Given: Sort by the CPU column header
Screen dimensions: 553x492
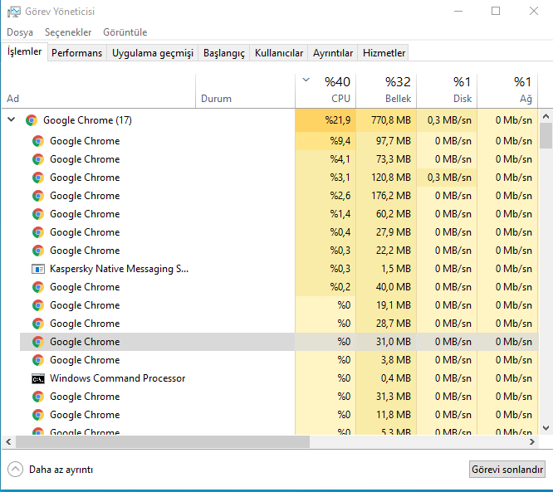Looking at the screenshot, I should pos(325,90).
